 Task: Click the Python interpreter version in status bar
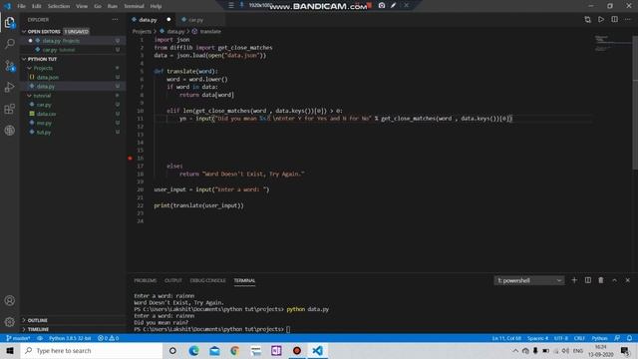click(x=70, y=338)
